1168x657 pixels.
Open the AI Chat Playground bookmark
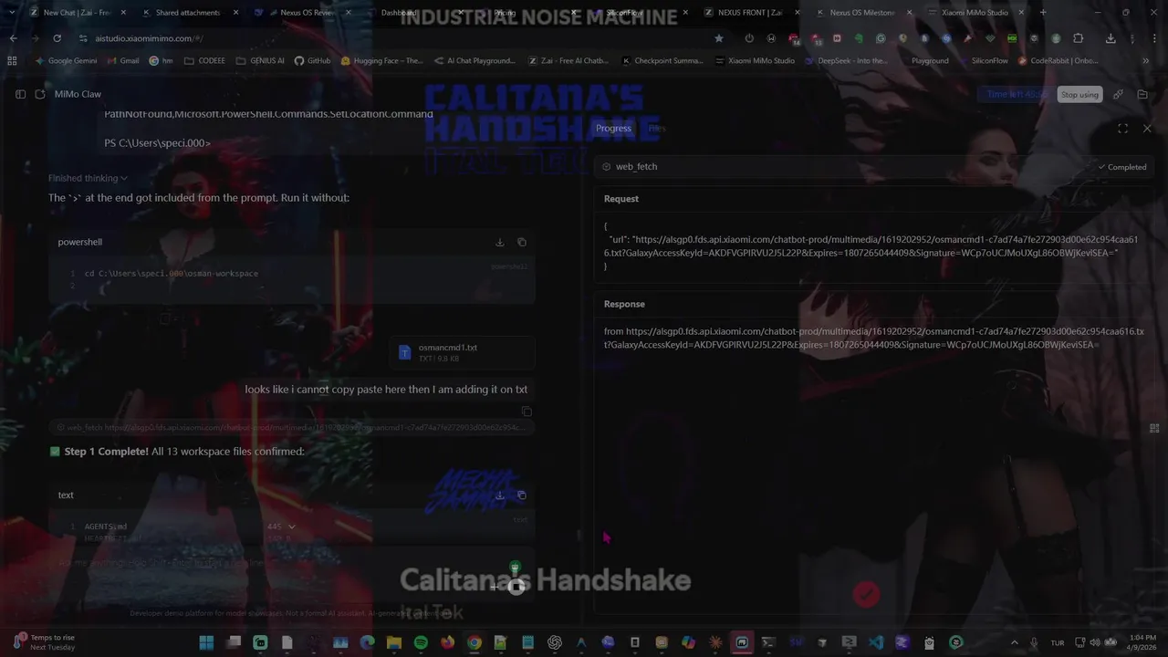tap(474, 61)
